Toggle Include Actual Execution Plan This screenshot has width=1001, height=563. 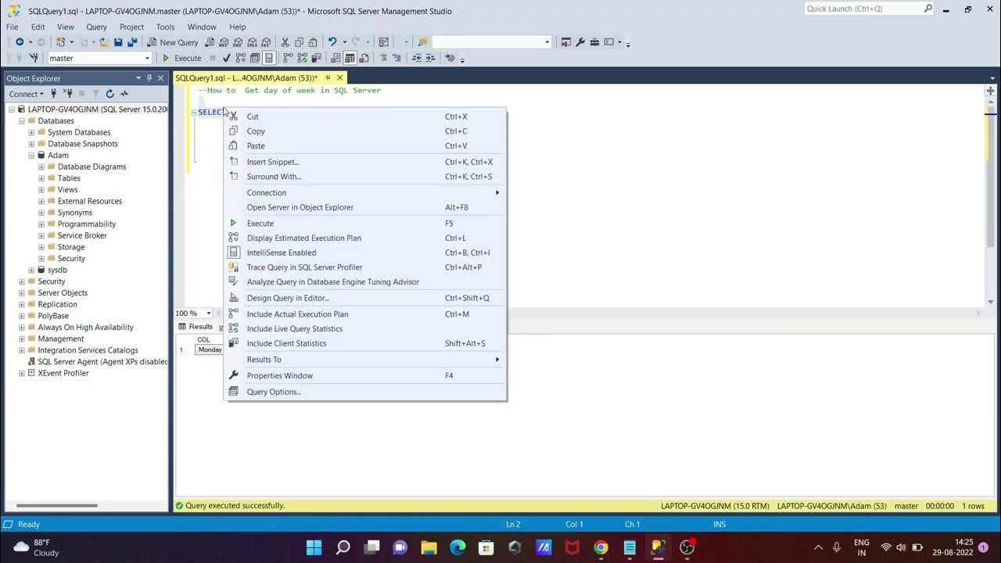tap(365, 314)
